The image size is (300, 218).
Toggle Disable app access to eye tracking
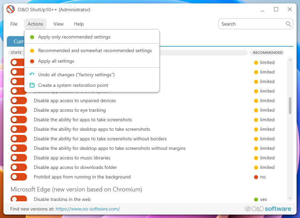pos(18,110)
